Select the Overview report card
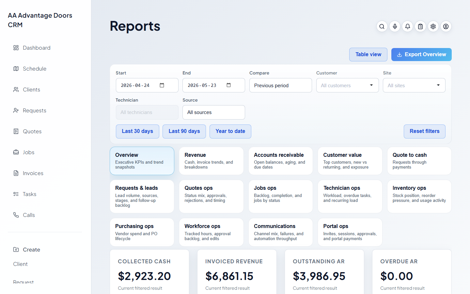The image size is (470, 294). click(142, 161)
